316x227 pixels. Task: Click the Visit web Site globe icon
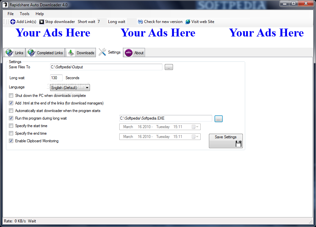tap(187, 22)
